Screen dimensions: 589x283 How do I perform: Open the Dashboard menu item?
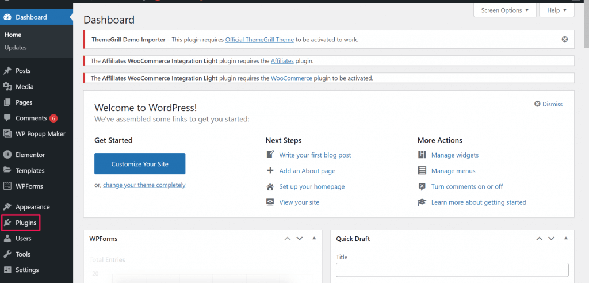36,17
